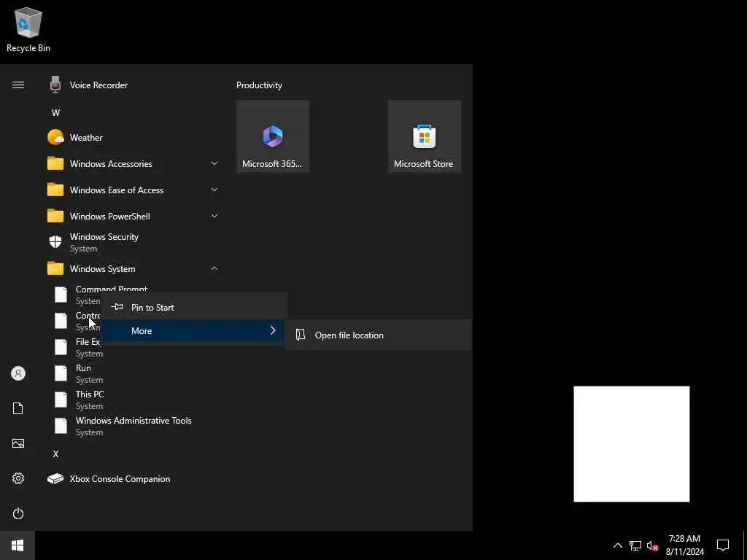
Task: Open the Weather app
Action: click(133, 138)
